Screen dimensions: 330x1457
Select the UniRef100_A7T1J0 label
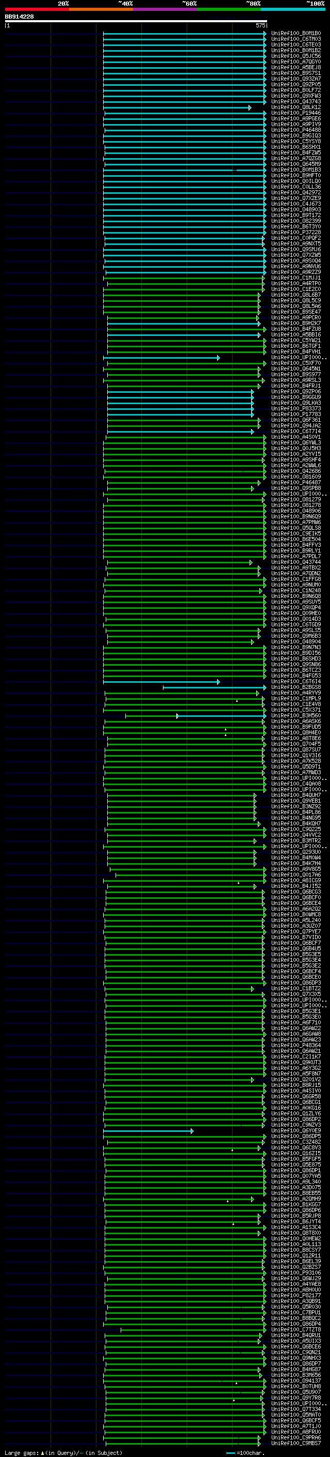[x=296, y=1427]
